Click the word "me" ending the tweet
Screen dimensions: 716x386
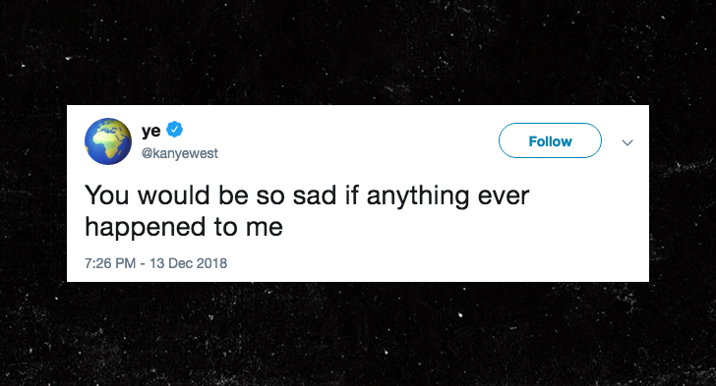point(265,229)
